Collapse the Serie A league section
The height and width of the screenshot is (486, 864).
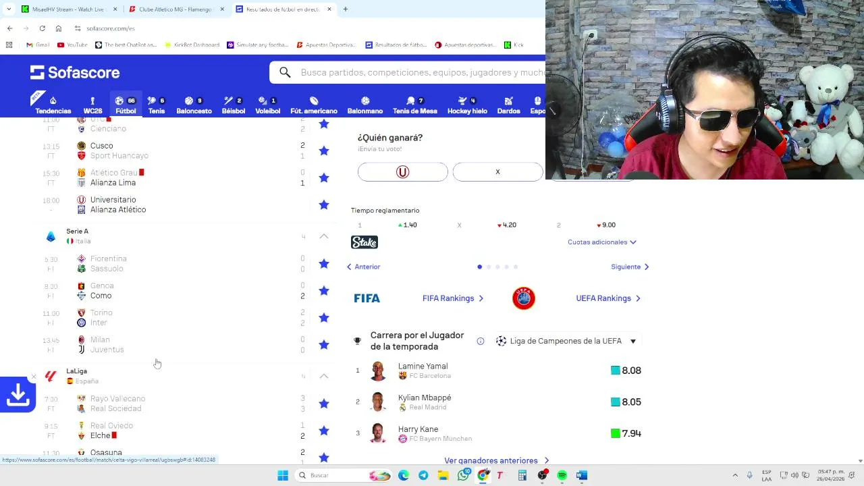click(x=324, y=236)
